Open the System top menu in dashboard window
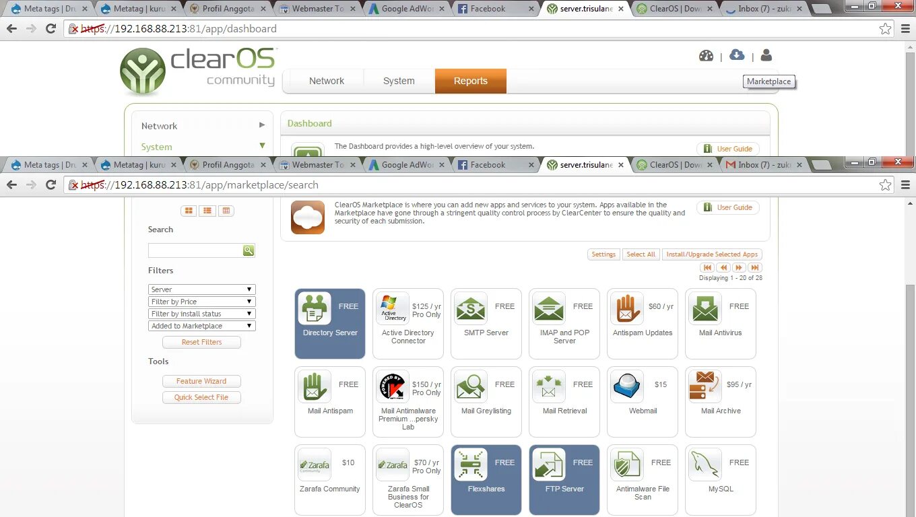 point(399,81)
